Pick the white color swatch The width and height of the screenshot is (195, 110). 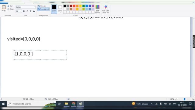(65, 9)
